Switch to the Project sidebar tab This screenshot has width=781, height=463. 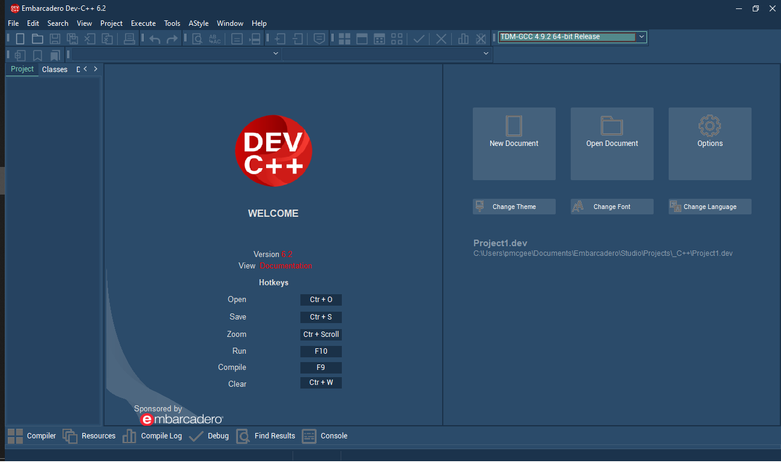(x=22, y=69)
